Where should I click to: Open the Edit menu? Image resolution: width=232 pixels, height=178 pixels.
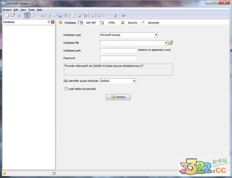click(16, 10)
